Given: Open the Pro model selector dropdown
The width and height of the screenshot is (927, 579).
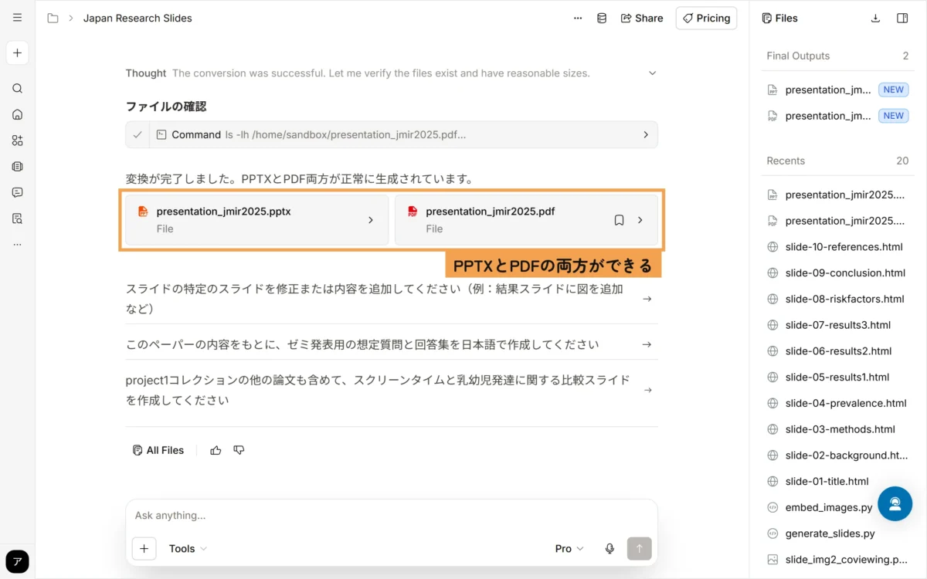Looking at the screenshot, I should pos(569,548).
